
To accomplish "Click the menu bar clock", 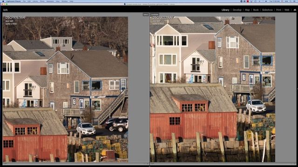I will pyautogui.click(x=274, y=1).
